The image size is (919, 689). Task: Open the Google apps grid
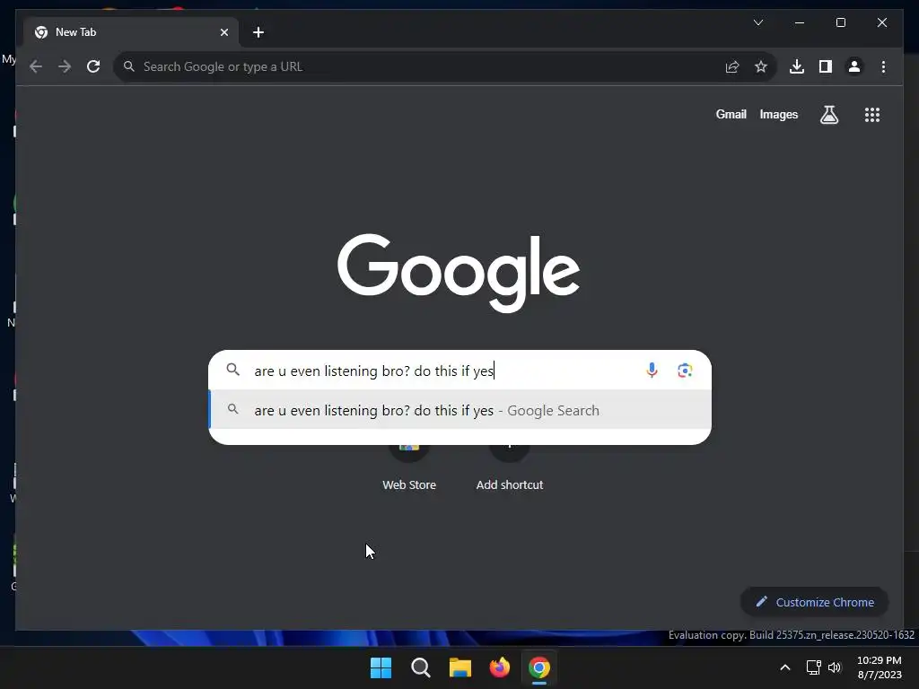click(x=872, y=115)
